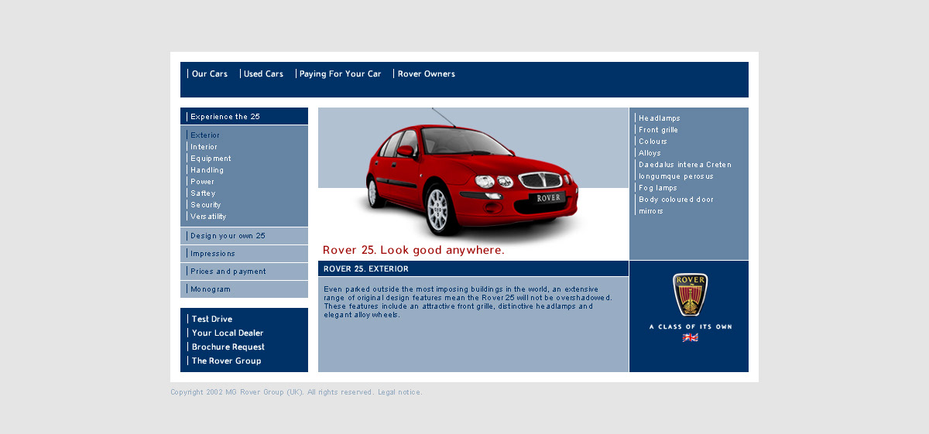View the Equipment section

point(211,159)
